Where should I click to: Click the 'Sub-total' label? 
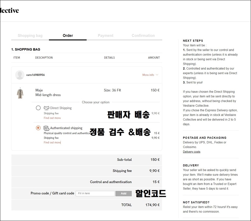click(x=124, y=160)
